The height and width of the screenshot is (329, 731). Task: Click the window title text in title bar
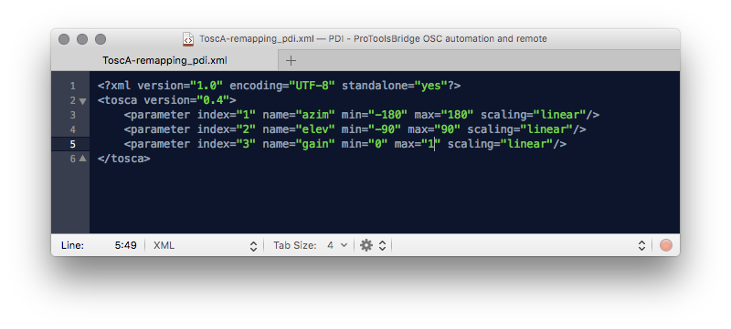click(373, 38)
